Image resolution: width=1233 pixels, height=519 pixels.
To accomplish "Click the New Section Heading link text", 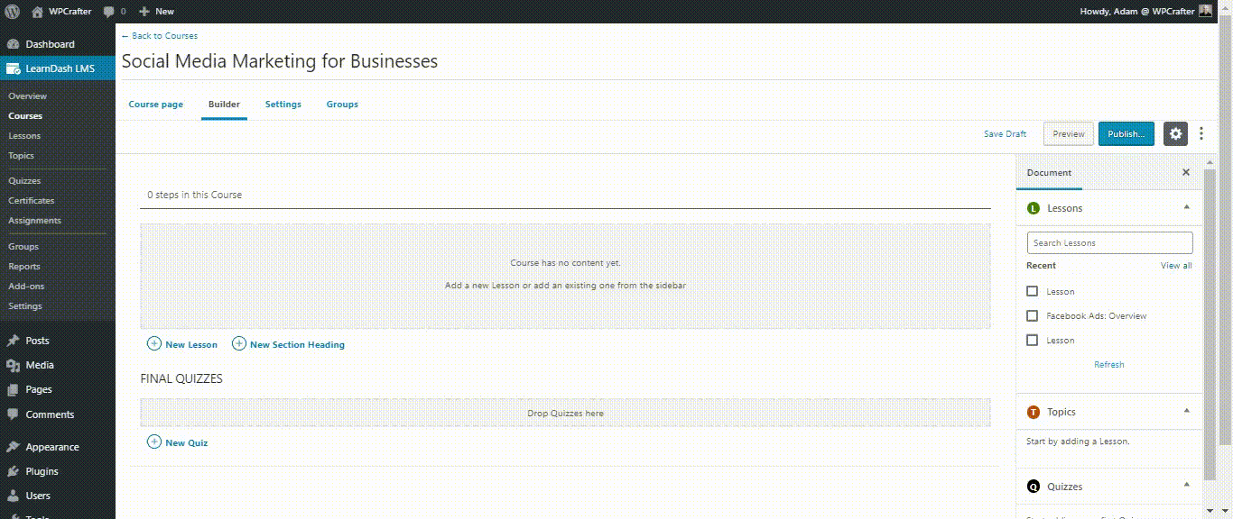I will (x=297, y=344).
